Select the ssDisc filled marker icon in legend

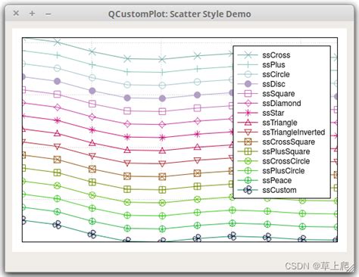(248, 84)
